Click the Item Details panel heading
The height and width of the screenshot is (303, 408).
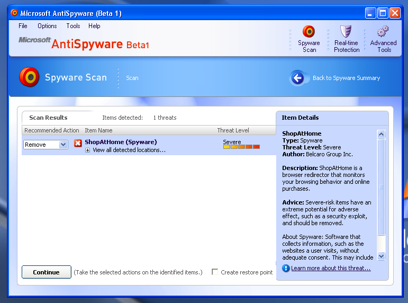(300, 118)
